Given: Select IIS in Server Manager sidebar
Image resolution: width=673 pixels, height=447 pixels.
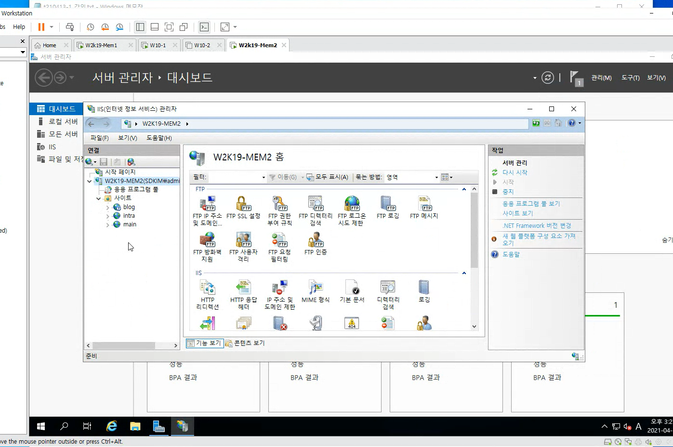Looking at the screenshot, I should (52, 147).
